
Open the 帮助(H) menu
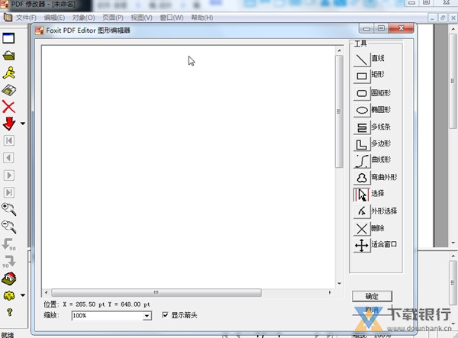[202, 18]
